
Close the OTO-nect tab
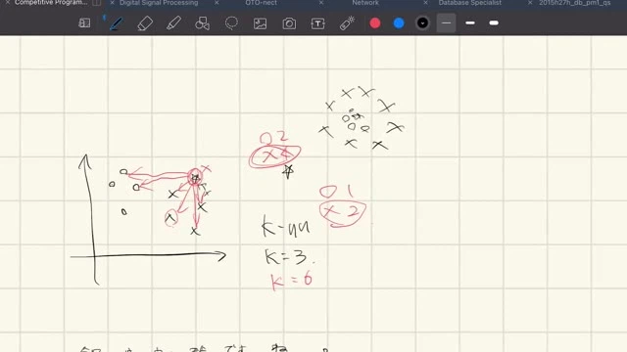click(217, 3)
